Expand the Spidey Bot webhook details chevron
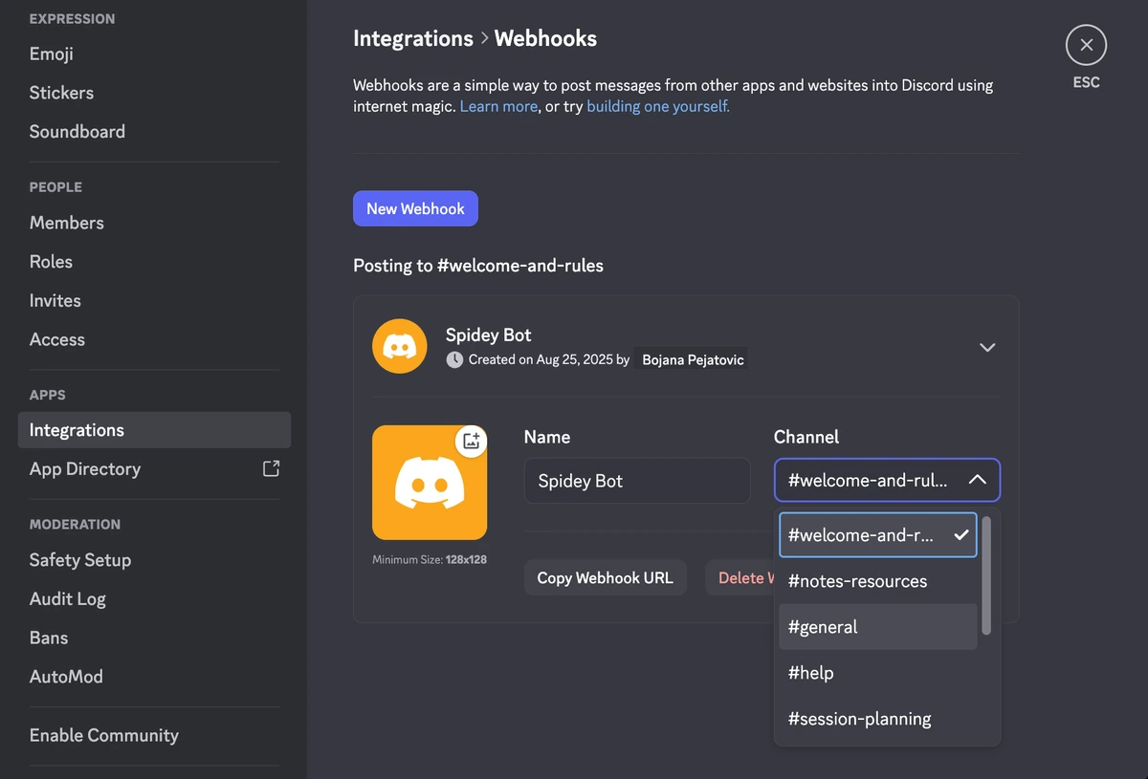 tap(987, 347)
